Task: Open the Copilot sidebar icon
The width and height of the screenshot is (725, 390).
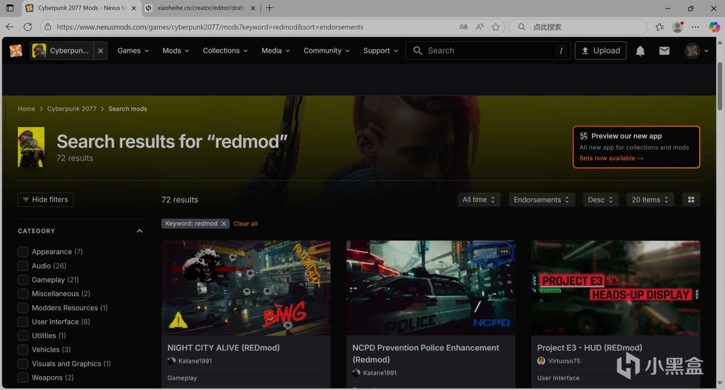Action: 714,27
